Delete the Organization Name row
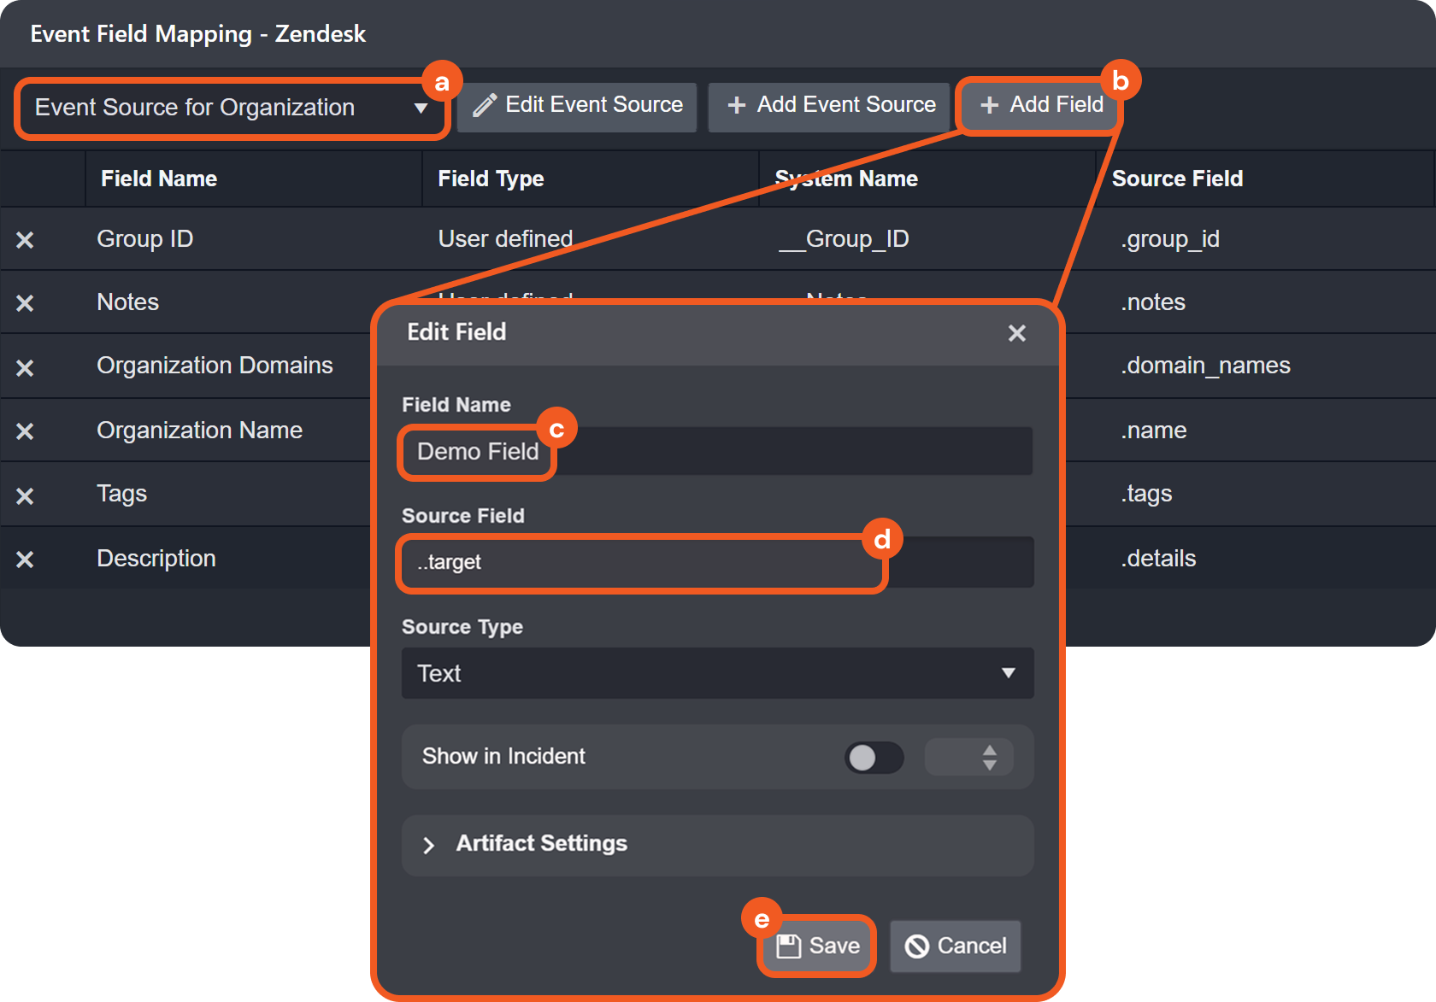The height and width of the screenshot is (1002, 1436). tap(25, 431)
